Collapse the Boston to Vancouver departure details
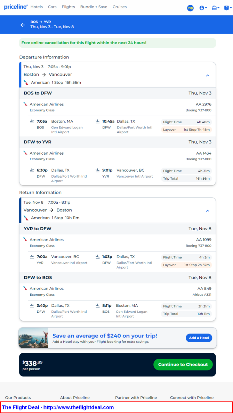This screenshot has height=413, width=233. click(208, 75)
